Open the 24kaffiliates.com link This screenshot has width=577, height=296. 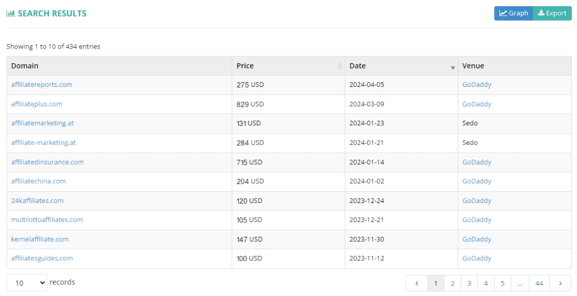(37, 201)
